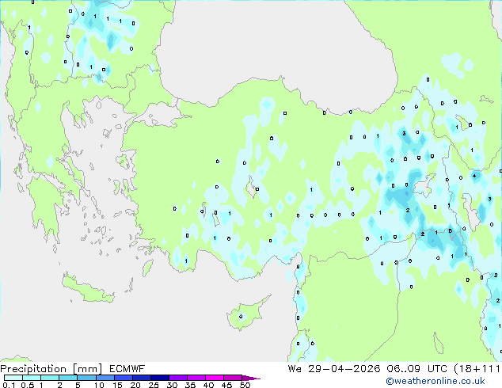The image size is (502, 388).
Task: Click the 45–50 mm legend color swatch
Action: coord(233,378)
